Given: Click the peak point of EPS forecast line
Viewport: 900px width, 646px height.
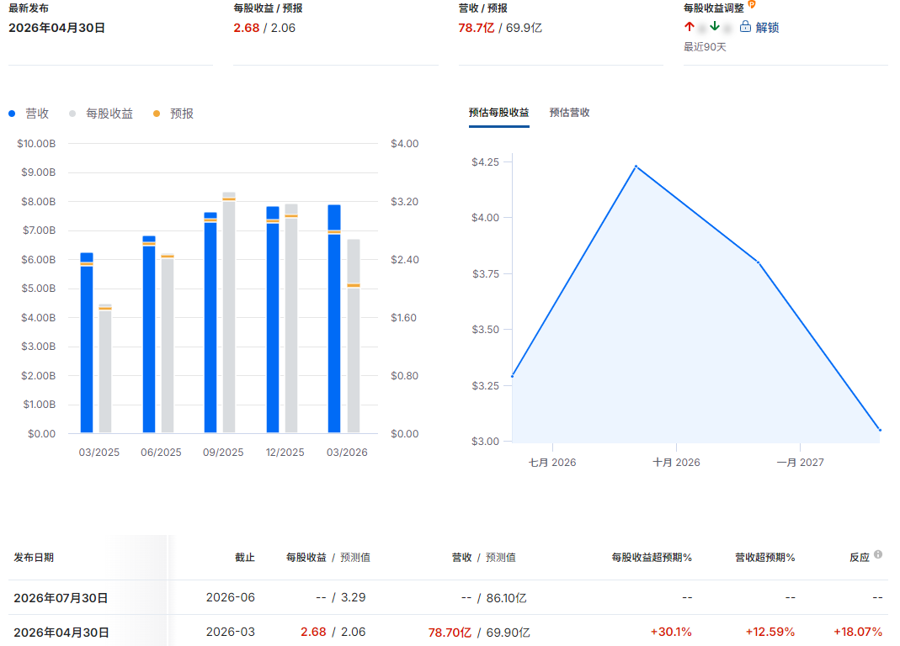Looking at the screenshot, I should click(636, 167).
